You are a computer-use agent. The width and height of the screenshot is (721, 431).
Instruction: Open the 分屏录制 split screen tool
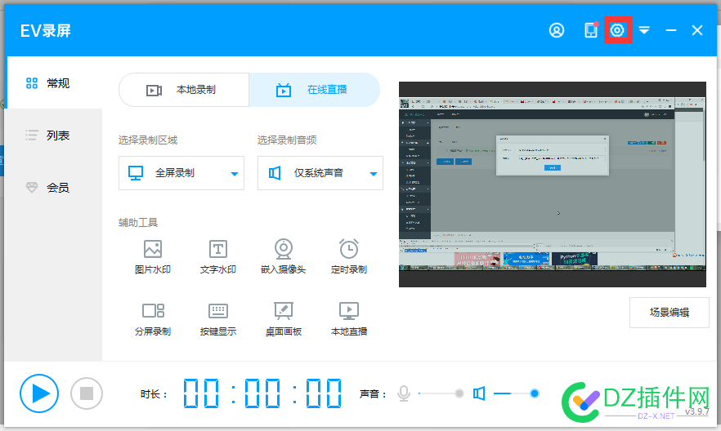[x=153, y=319]
